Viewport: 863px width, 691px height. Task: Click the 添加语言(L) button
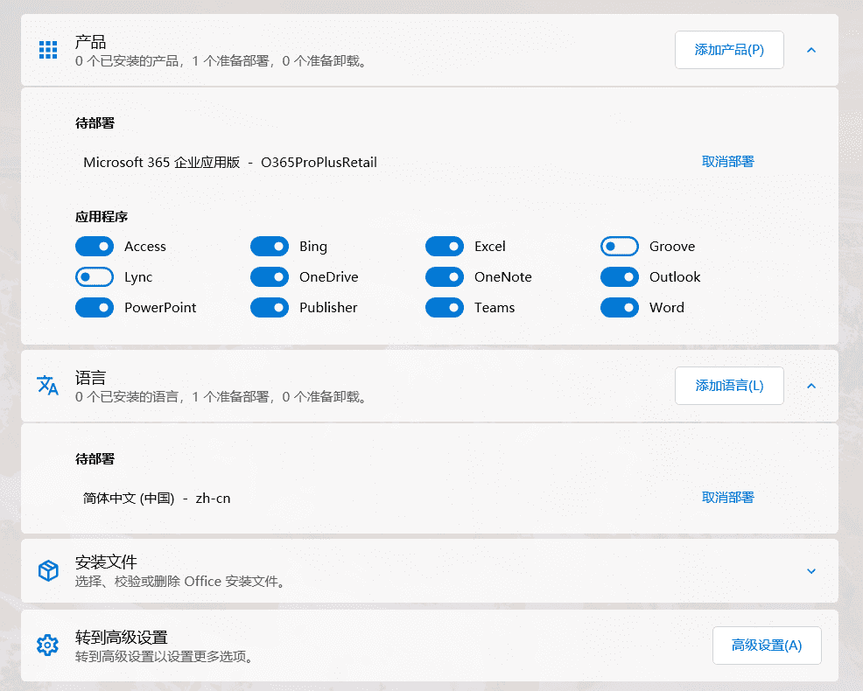click(729, 386)
